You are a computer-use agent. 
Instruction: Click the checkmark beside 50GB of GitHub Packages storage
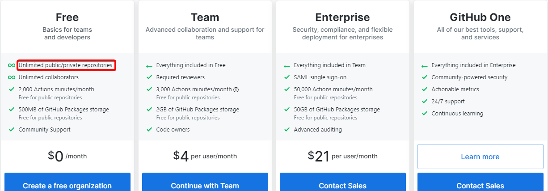click(x=287, y=110)
